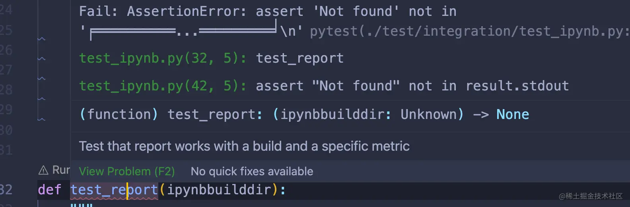Click the warning triangle icon beside Run
Image resolution: width=630 pixels, height=207 pixels.
(x=43, y=171)
